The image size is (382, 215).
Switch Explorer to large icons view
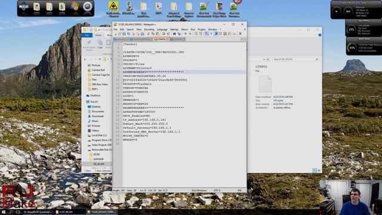click(x=319, y=170)
